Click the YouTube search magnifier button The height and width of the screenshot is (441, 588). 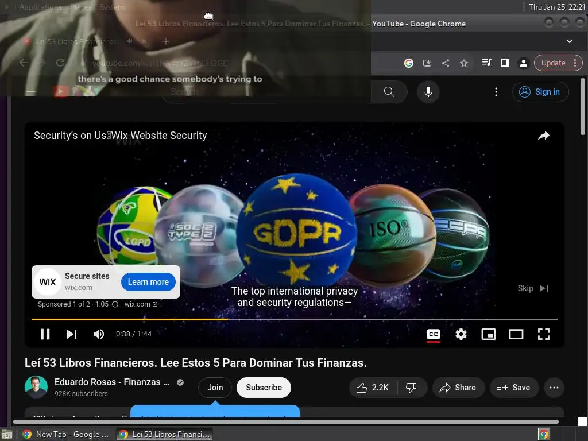389,92
